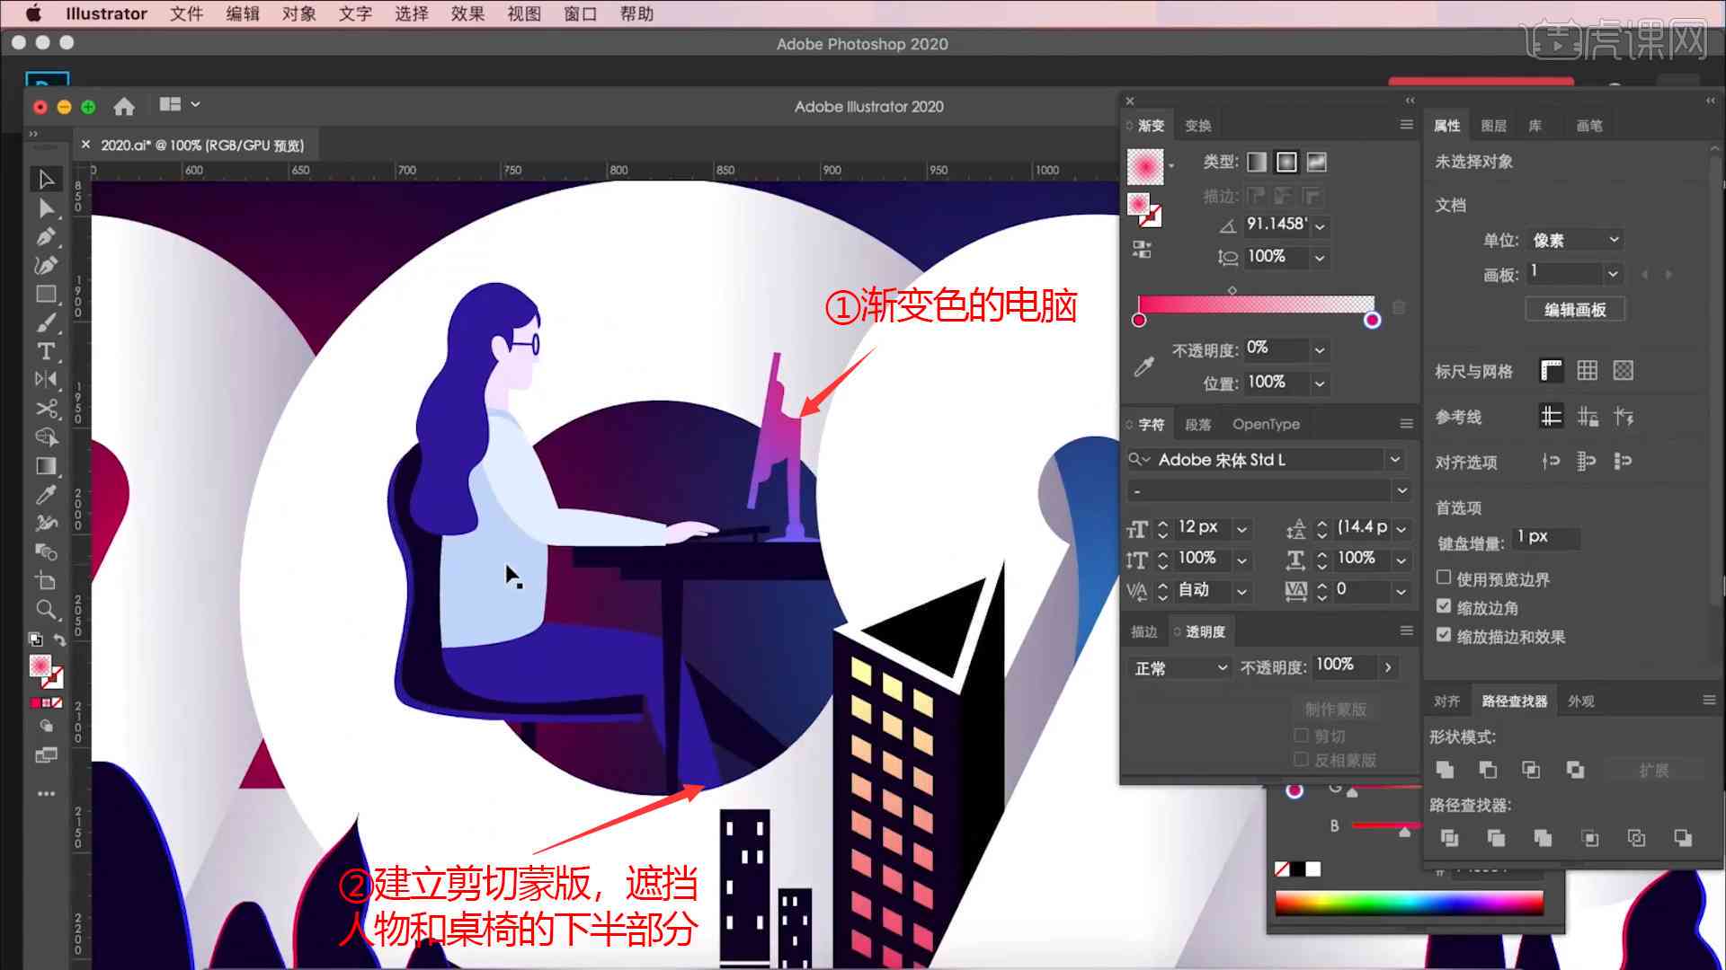Switch to the 对齐 panel tab
The height and width of the screenshot is (970, 1726).
[1446, 701]
